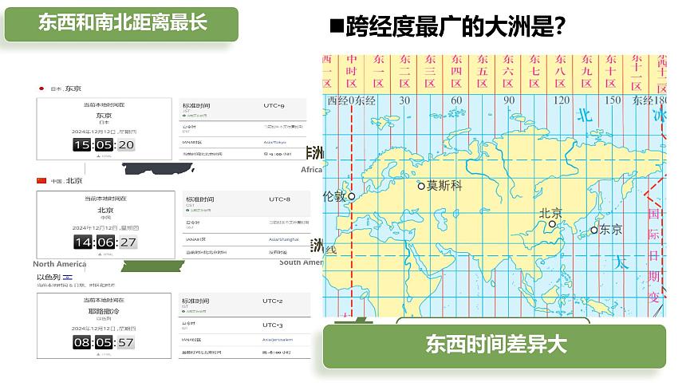Click the 东九区 column header on the map

tap(586, 71)
